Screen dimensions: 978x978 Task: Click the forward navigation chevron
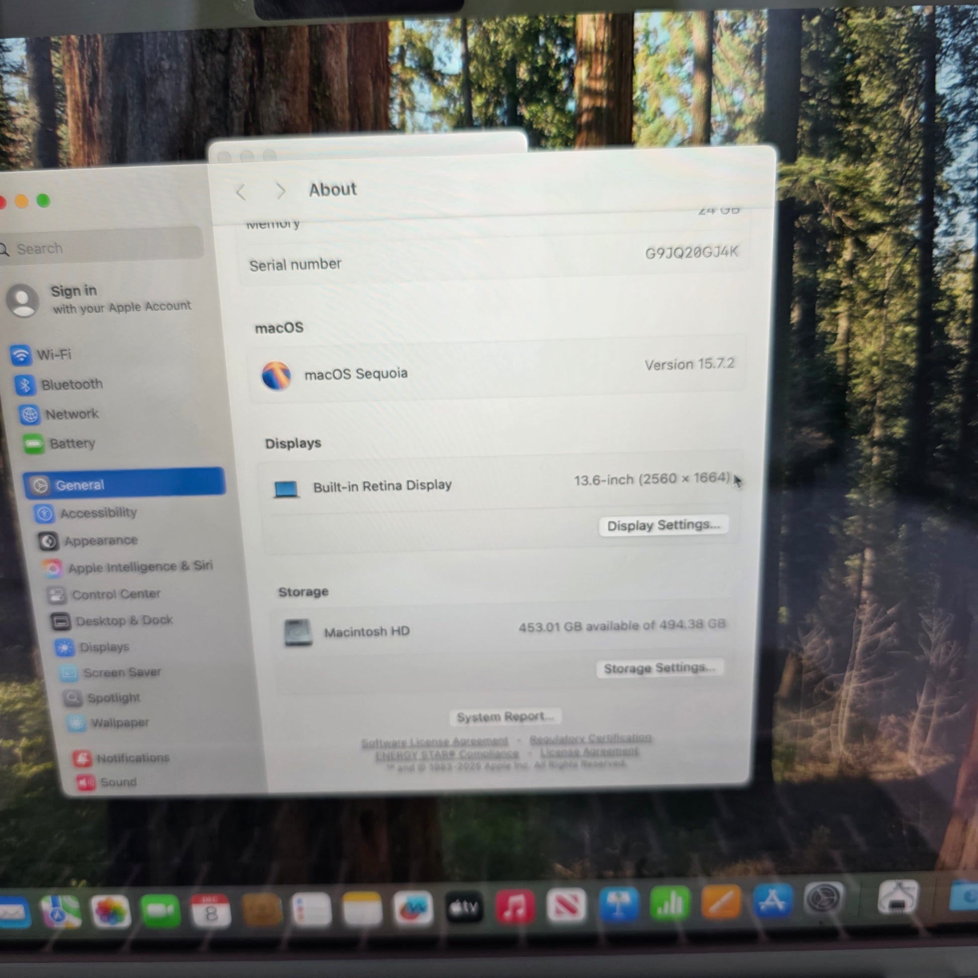click(280, 191)
